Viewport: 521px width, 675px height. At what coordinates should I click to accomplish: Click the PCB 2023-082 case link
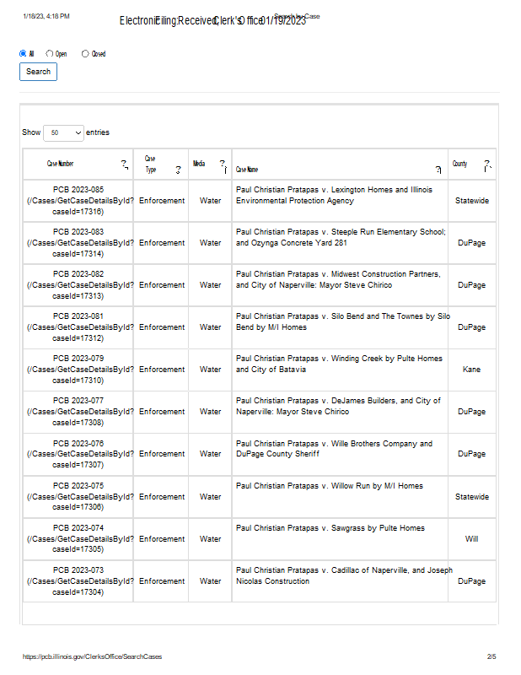pyautogui.click(x=78, y=285)
